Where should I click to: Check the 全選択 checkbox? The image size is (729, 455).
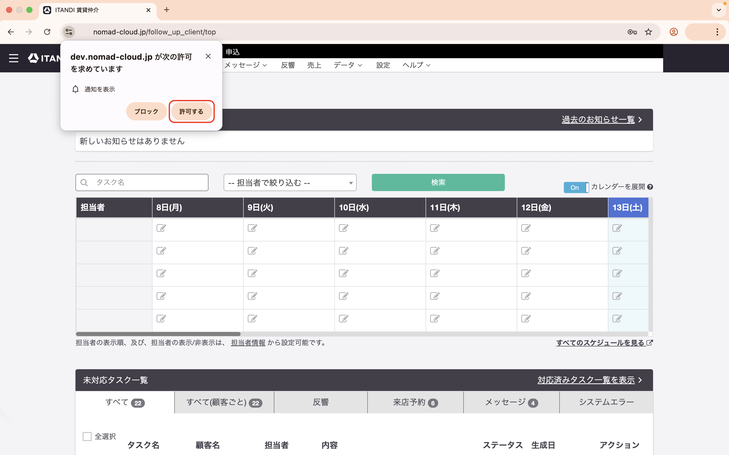pyautogui.click(x=87, y=436)
